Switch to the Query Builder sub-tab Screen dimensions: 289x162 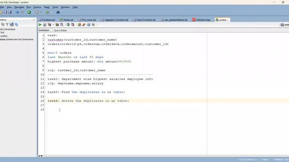[61, 30]
